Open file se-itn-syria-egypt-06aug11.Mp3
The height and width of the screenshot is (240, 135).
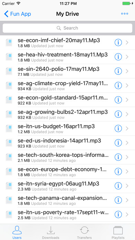click(59, 183)
